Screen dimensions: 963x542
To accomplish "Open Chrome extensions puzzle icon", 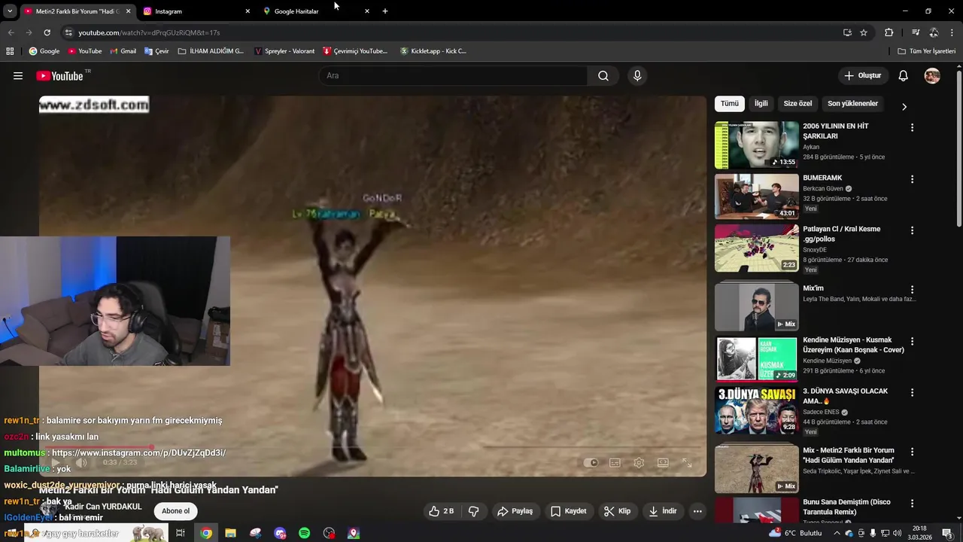I will 889,32.
